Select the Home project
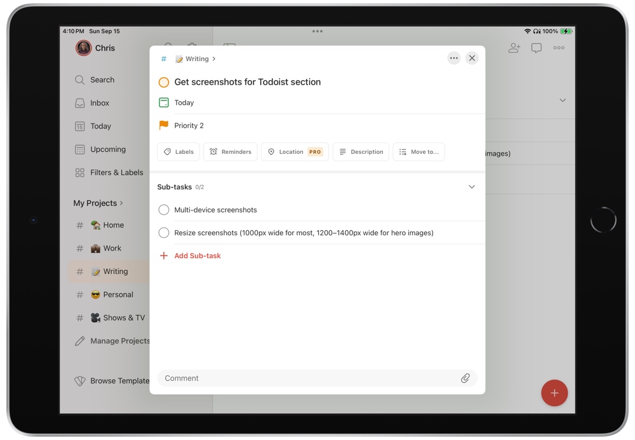Viewport: 635px width, 440px height. 107,225
